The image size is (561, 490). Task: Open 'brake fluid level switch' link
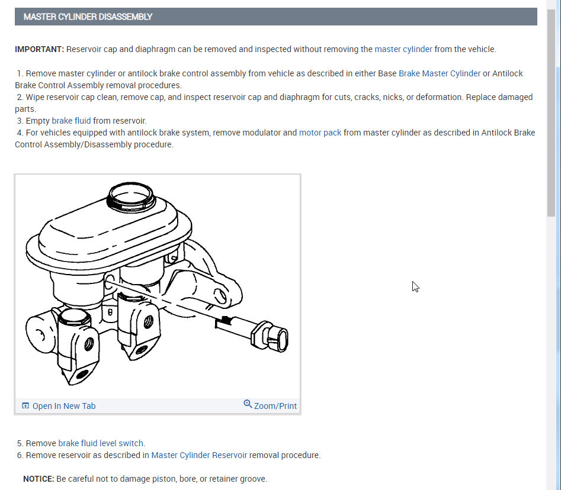pos(101,443)
